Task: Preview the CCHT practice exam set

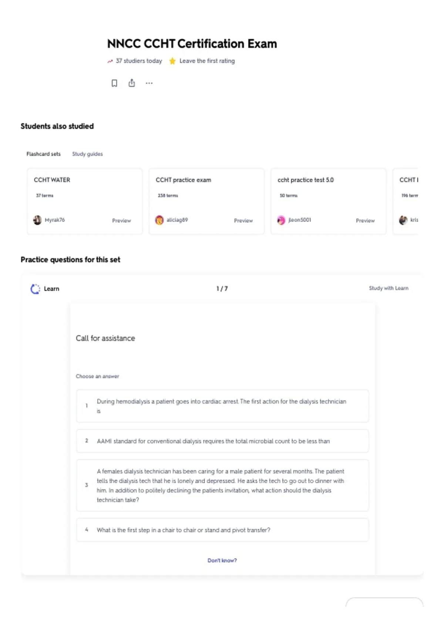Action: click(x=243, y=221)
